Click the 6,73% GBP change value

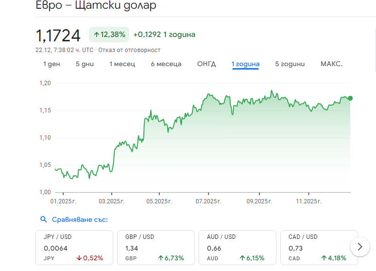point(171,258)
